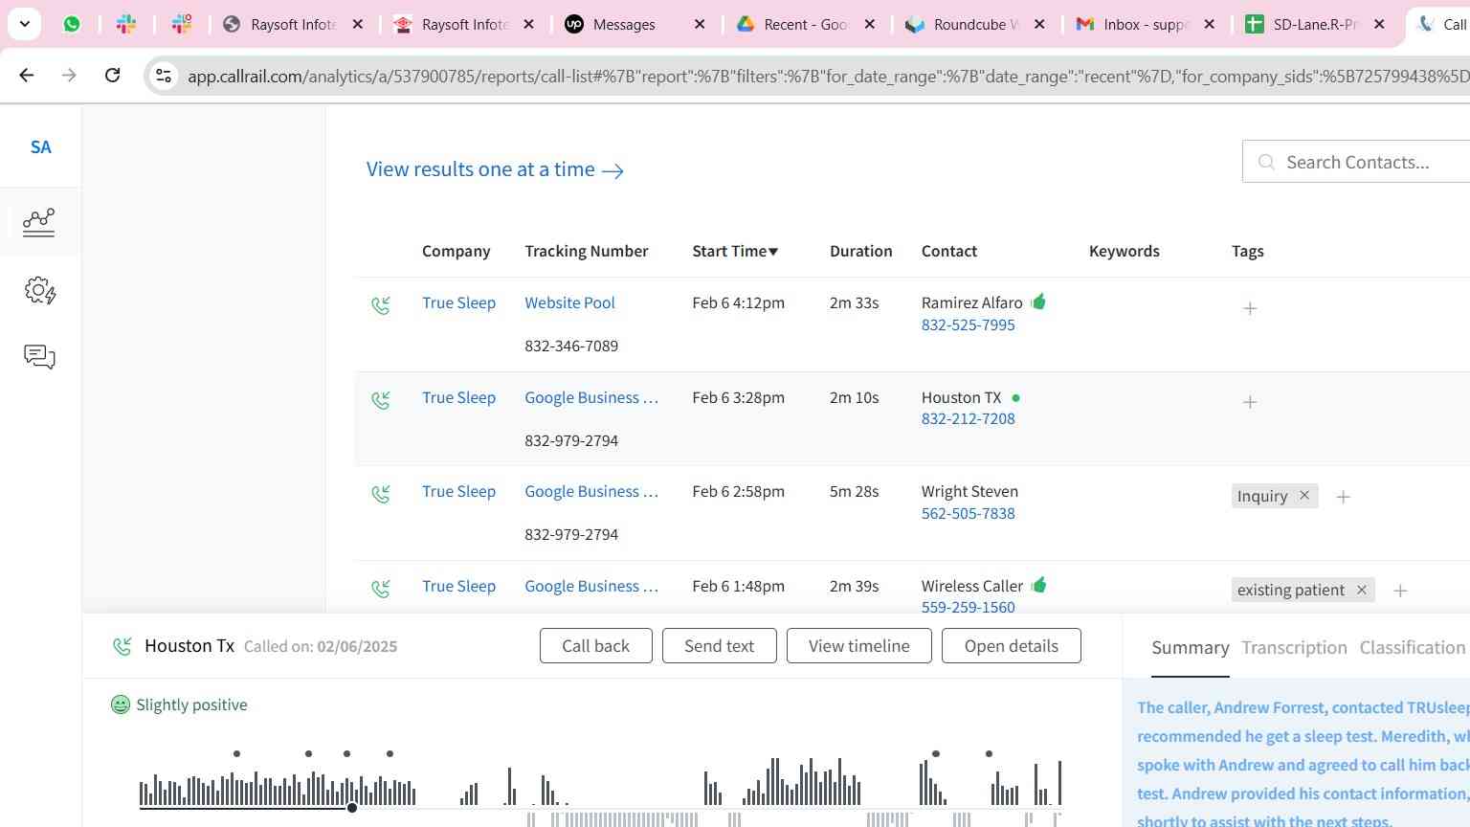Screen dimensions: 1470x827
Task: Close the Recent Google Drive tab
Action: [x=869, y=24]
